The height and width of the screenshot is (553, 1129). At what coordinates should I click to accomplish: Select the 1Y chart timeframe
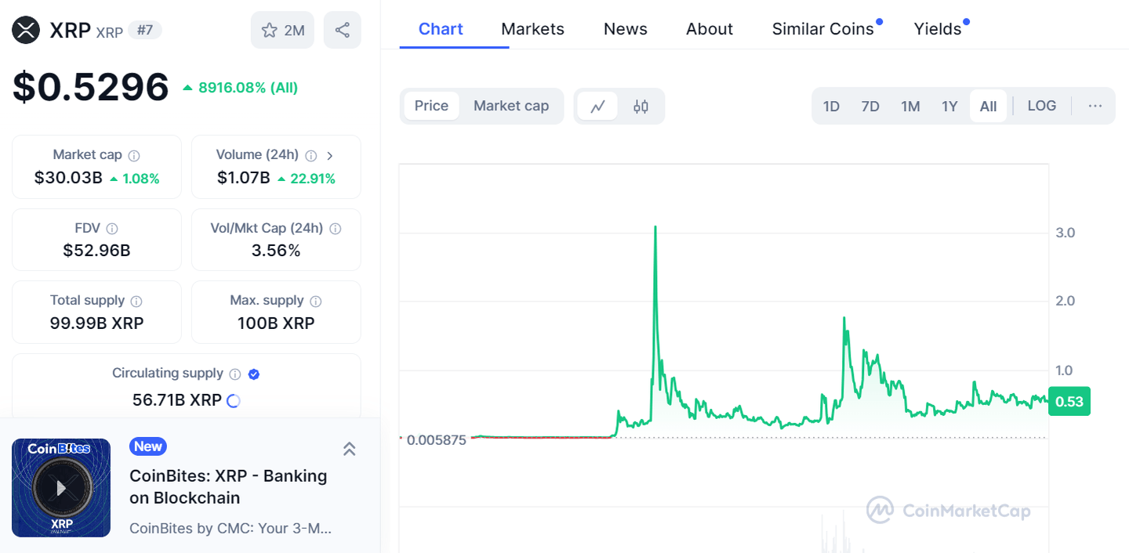(949, 105)
